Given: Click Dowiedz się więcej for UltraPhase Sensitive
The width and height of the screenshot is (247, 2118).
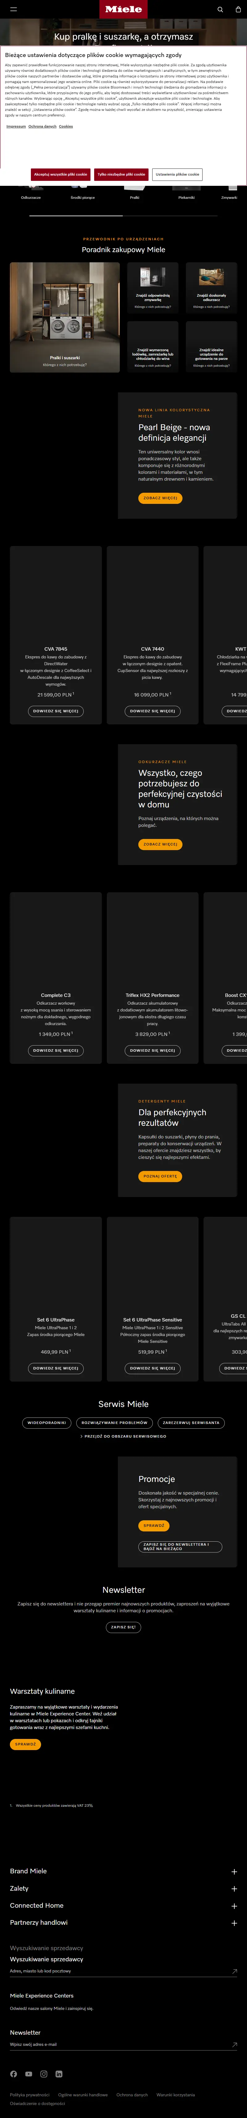Looking at the screenshot, I should 153,1368.
